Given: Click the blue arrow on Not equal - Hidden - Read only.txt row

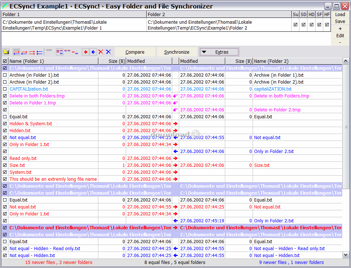Looking at the screenshot, I should click(175, 248).
